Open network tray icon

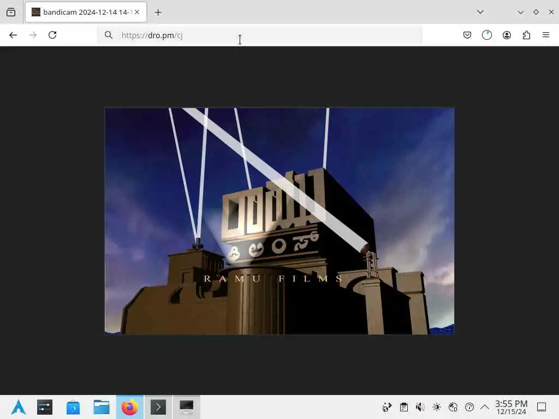[x=453, y=407]
